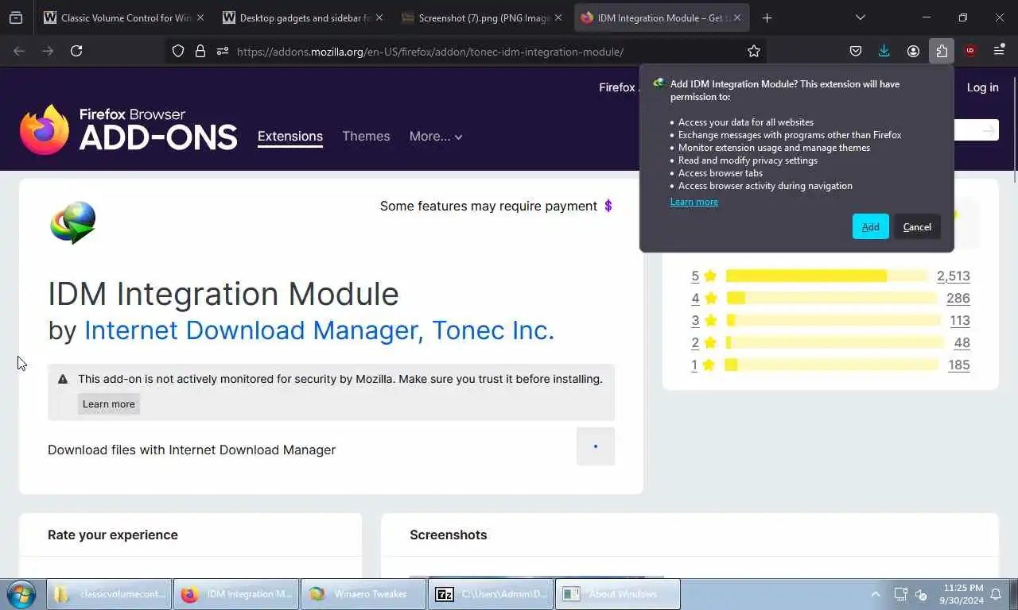Click the Extensions puzzle piece icon
This screenshot has width=1018, height=610.
tap(942, 51)
